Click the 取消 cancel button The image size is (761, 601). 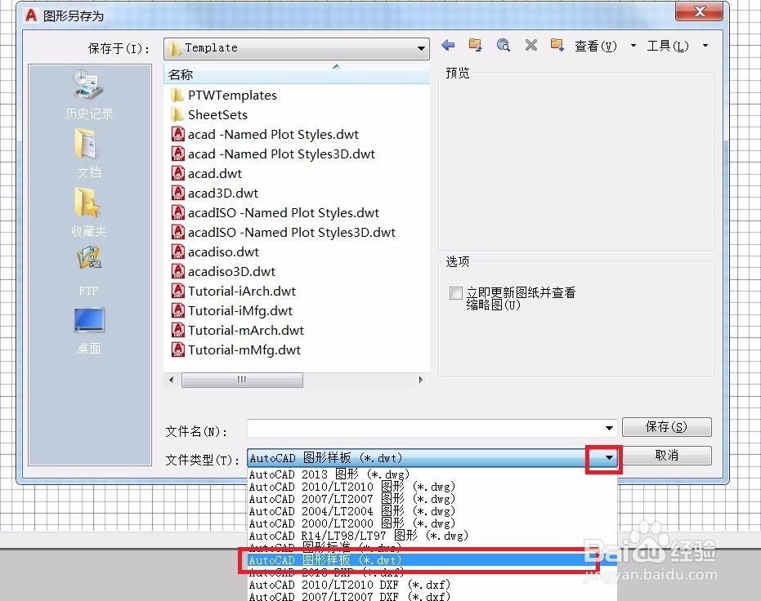point(667,456)
